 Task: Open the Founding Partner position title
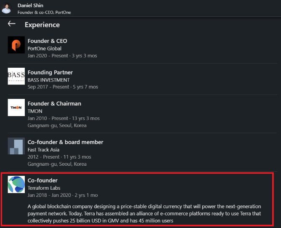[50, 72]
